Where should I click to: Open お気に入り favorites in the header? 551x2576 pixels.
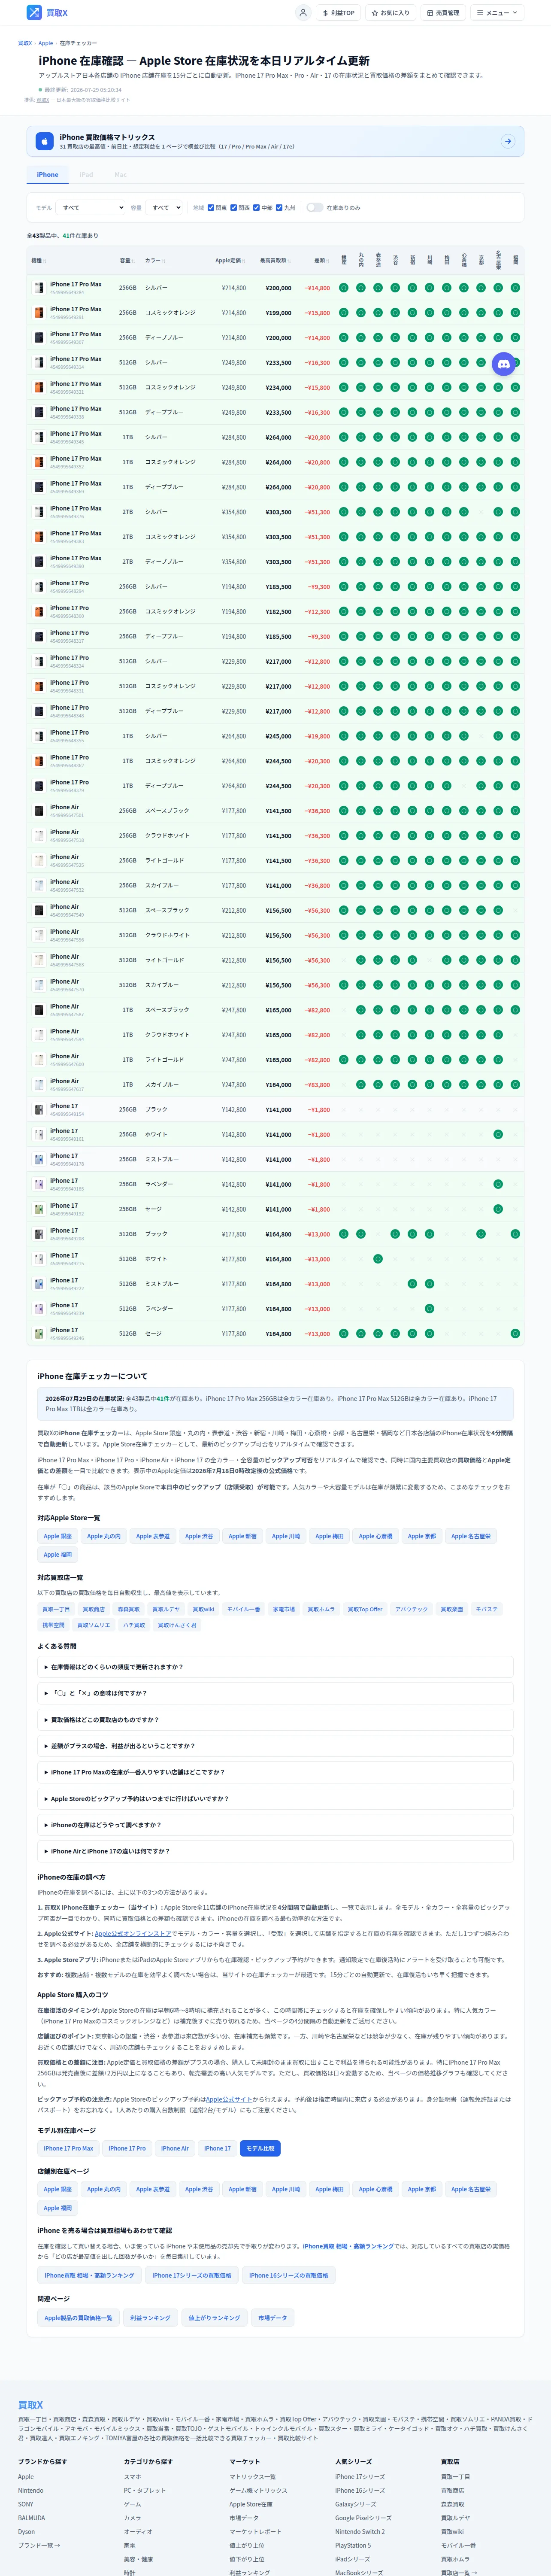(x=390, y=13)
